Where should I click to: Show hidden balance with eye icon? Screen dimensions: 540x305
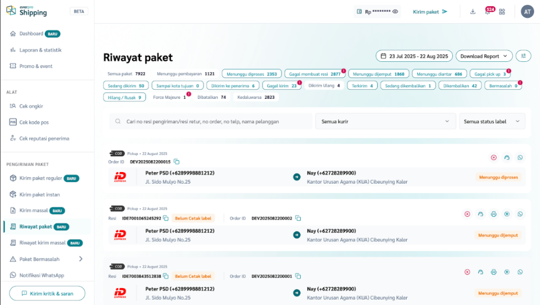click(395, 12)
